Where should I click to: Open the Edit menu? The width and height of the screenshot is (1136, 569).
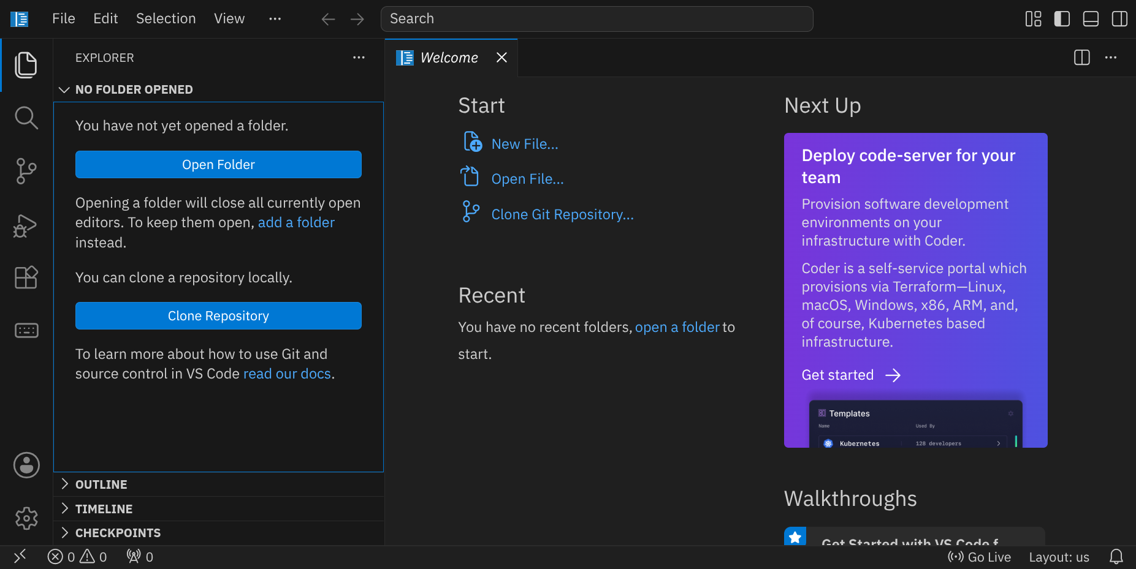[105, 19]
